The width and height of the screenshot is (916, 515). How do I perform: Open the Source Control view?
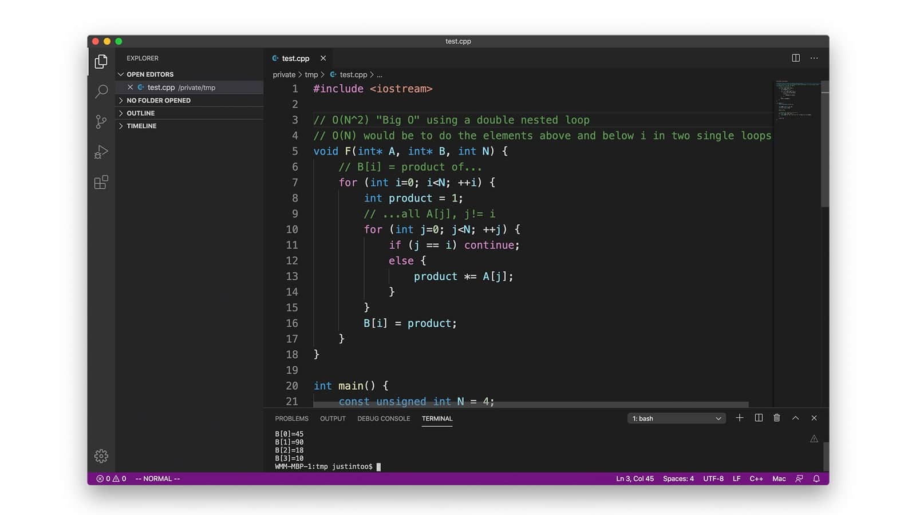point(101,122)
